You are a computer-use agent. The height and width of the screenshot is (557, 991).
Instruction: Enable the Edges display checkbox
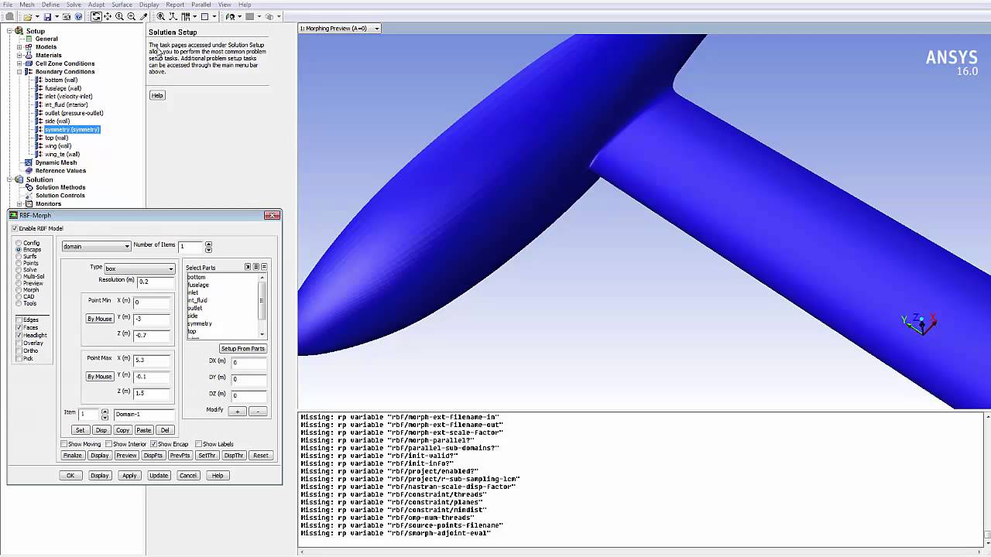[19, 320]
